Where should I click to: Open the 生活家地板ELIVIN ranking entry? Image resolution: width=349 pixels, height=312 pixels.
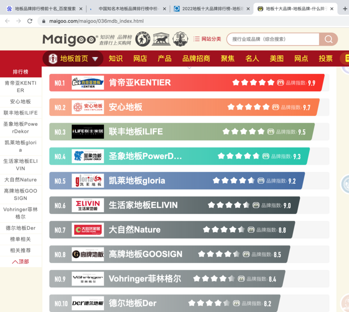tap(143, 205)
